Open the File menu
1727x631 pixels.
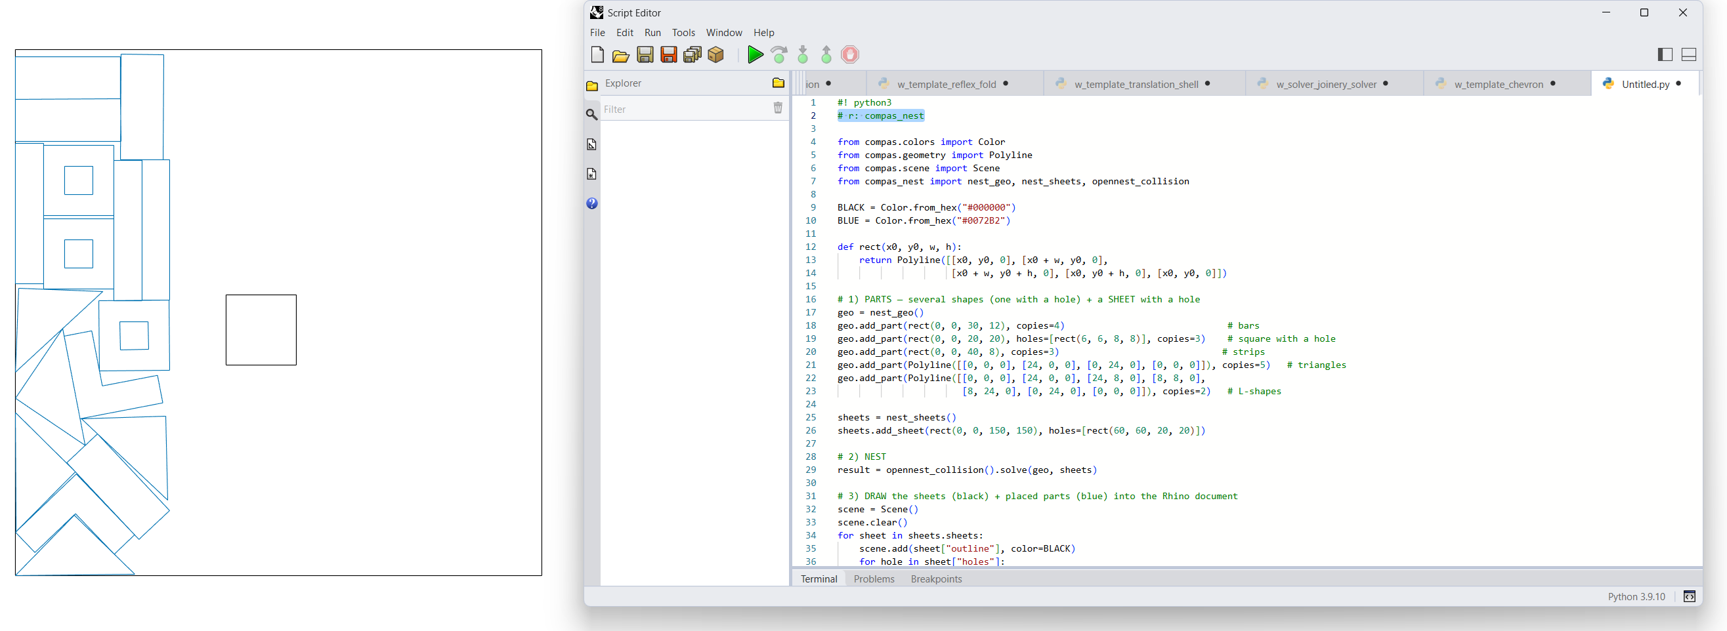pos(597,32)
